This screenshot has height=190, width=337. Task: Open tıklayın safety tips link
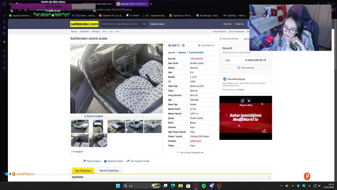tap(241, 89)
